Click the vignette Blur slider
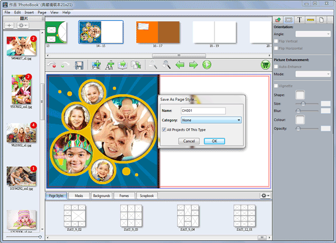 [307, 111]
